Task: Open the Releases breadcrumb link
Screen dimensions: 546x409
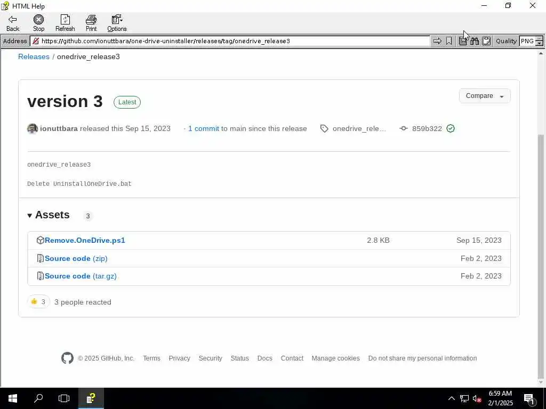Action: click(x=34, y=56)
